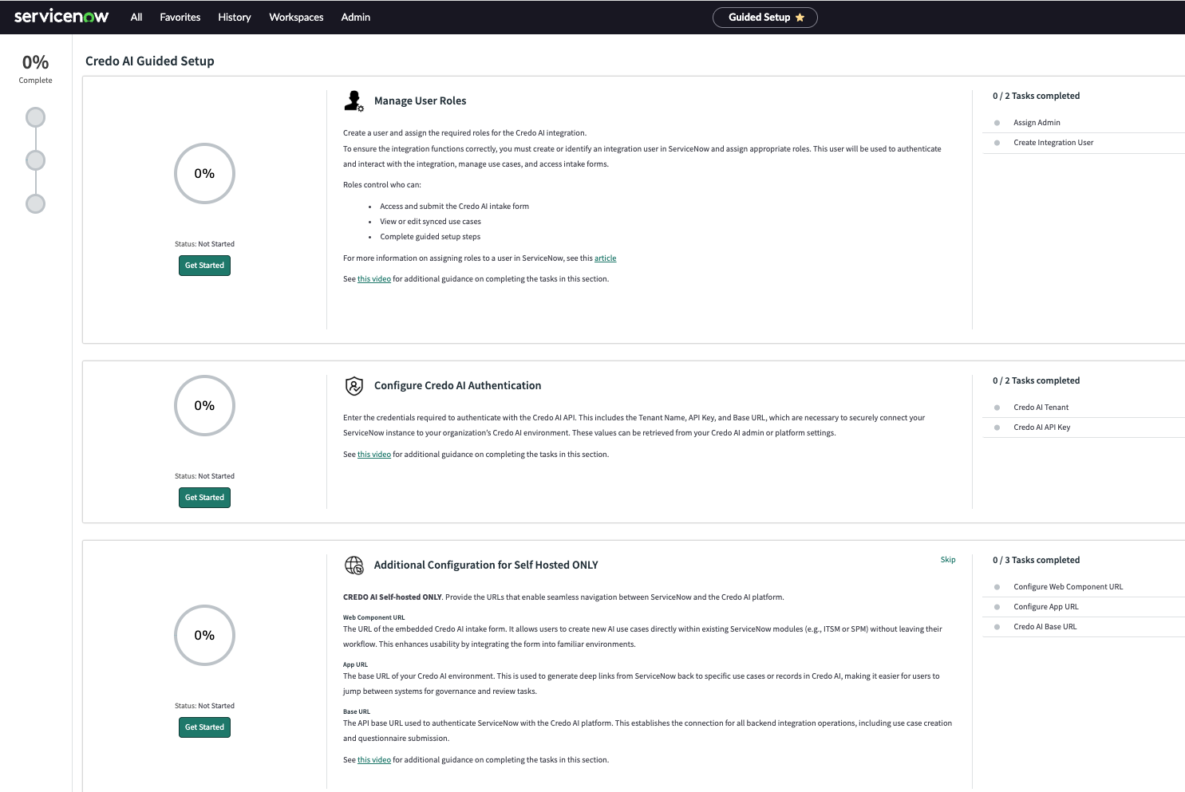Get Started on Manage User Roles

(204, 266)
